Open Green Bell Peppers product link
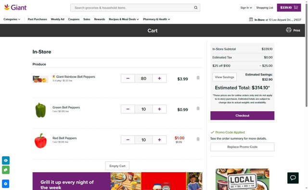This screenshot has height=190, width=308. 66,107
